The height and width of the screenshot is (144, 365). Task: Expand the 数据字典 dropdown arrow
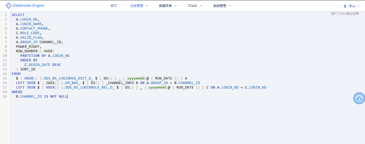pos(176,6)
